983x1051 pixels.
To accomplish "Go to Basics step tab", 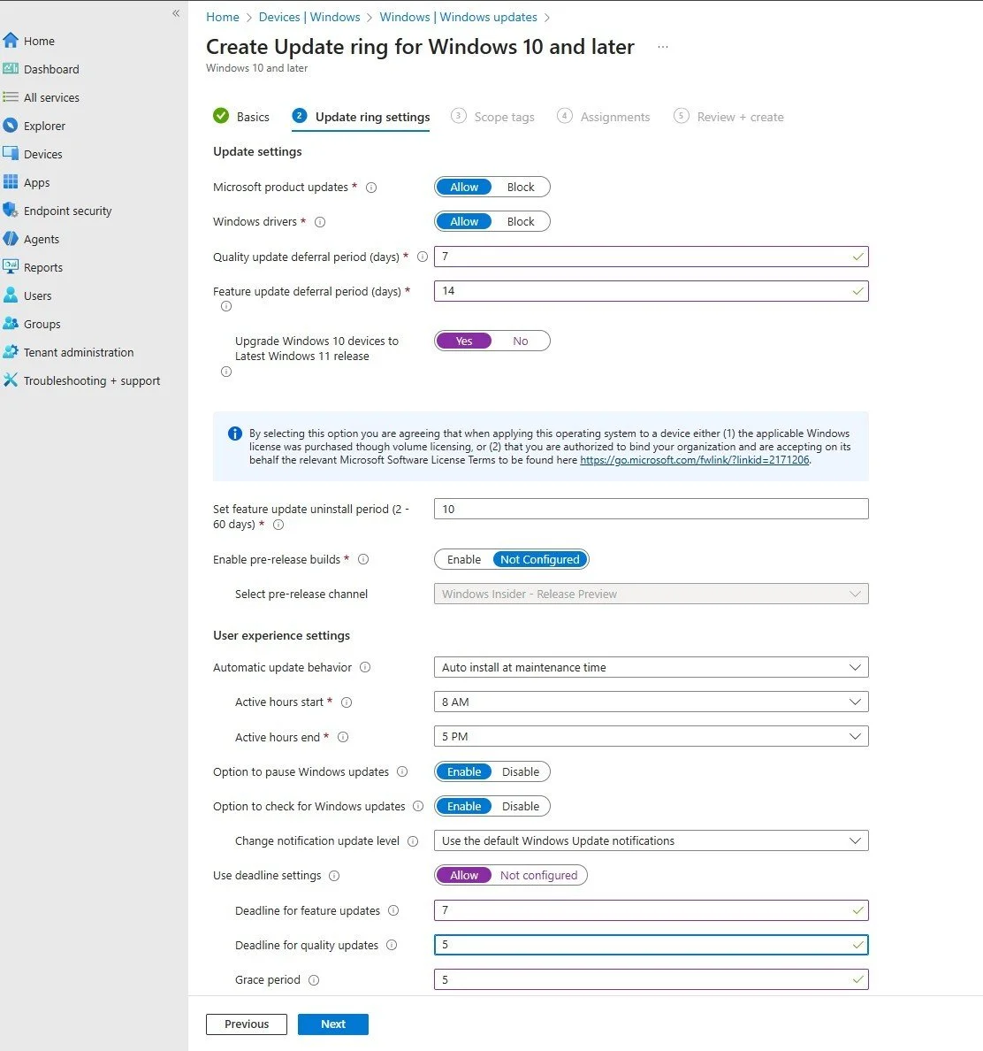I will coord(241,117).
